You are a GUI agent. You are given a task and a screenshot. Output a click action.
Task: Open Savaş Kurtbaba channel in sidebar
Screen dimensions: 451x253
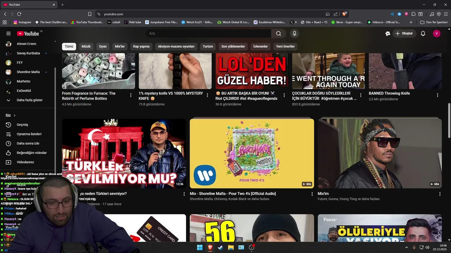click(27, 53)
